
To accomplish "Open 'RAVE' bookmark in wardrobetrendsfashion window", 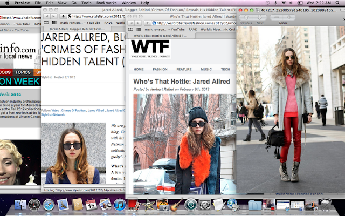I will coord(192,29).
